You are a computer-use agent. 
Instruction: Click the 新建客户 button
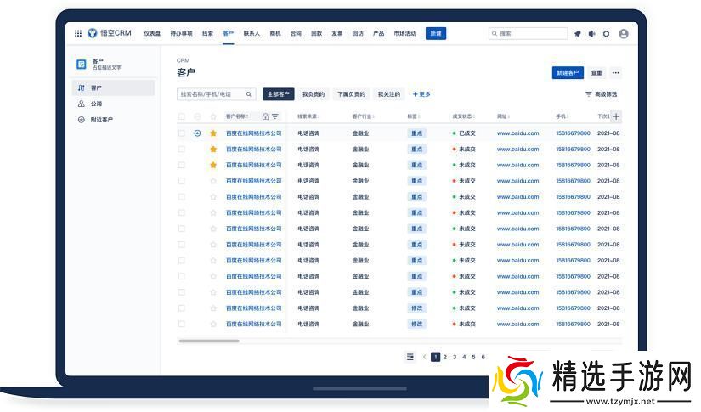coord(568,73)
